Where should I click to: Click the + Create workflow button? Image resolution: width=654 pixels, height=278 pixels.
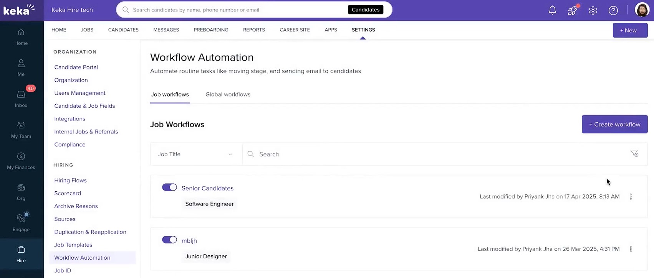pos(614,124)
